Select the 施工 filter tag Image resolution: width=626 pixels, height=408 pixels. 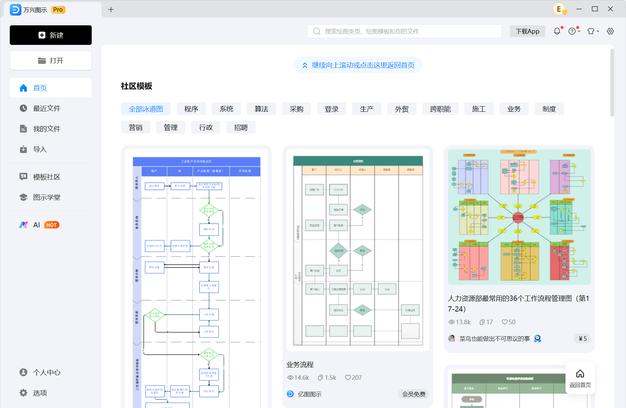479,109
